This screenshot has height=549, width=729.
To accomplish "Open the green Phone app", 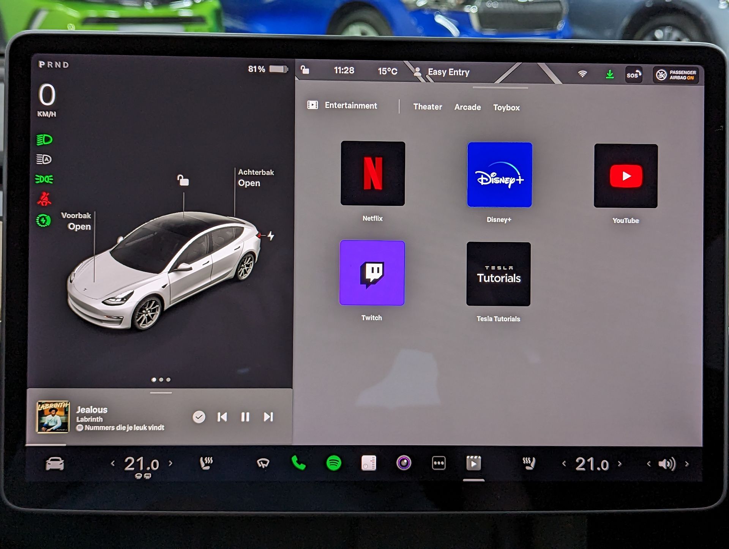I will [298, 463].
